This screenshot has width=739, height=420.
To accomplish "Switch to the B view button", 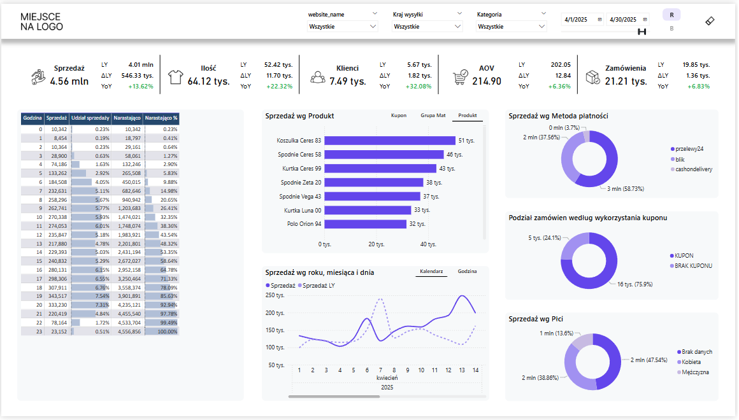I will [671, 29].
